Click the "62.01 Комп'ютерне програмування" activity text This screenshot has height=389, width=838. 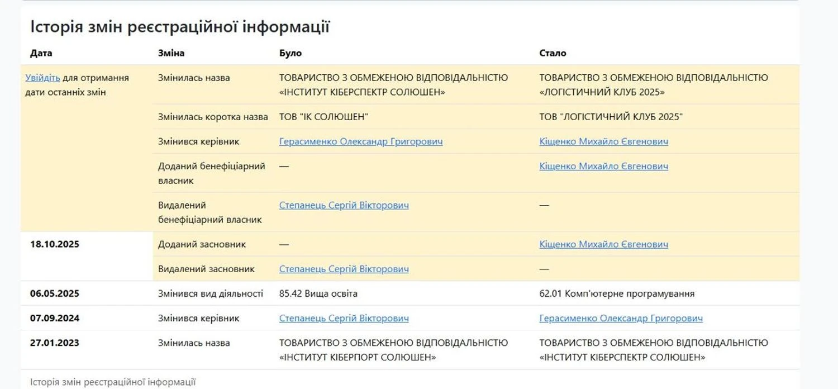click(x=617, y=293)
